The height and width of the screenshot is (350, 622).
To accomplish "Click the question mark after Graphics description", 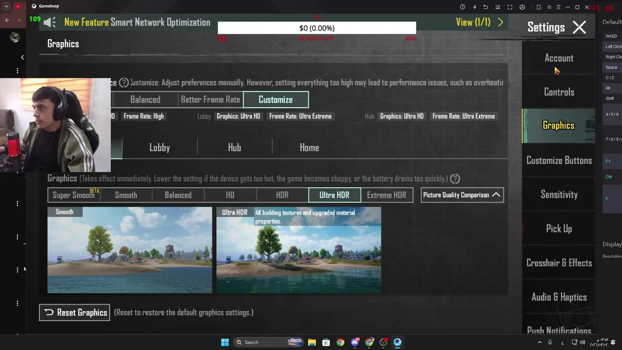I will (455, 179).
